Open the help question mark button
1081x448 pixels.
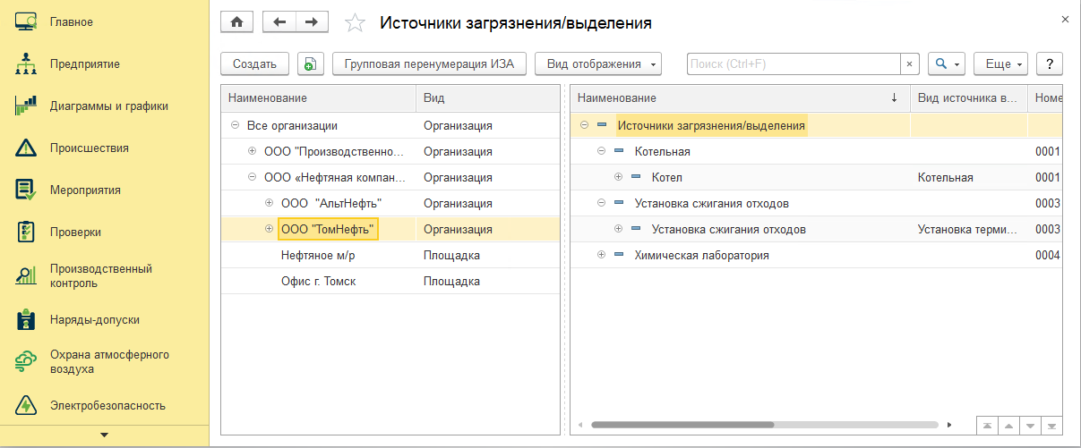(1049, 64)
